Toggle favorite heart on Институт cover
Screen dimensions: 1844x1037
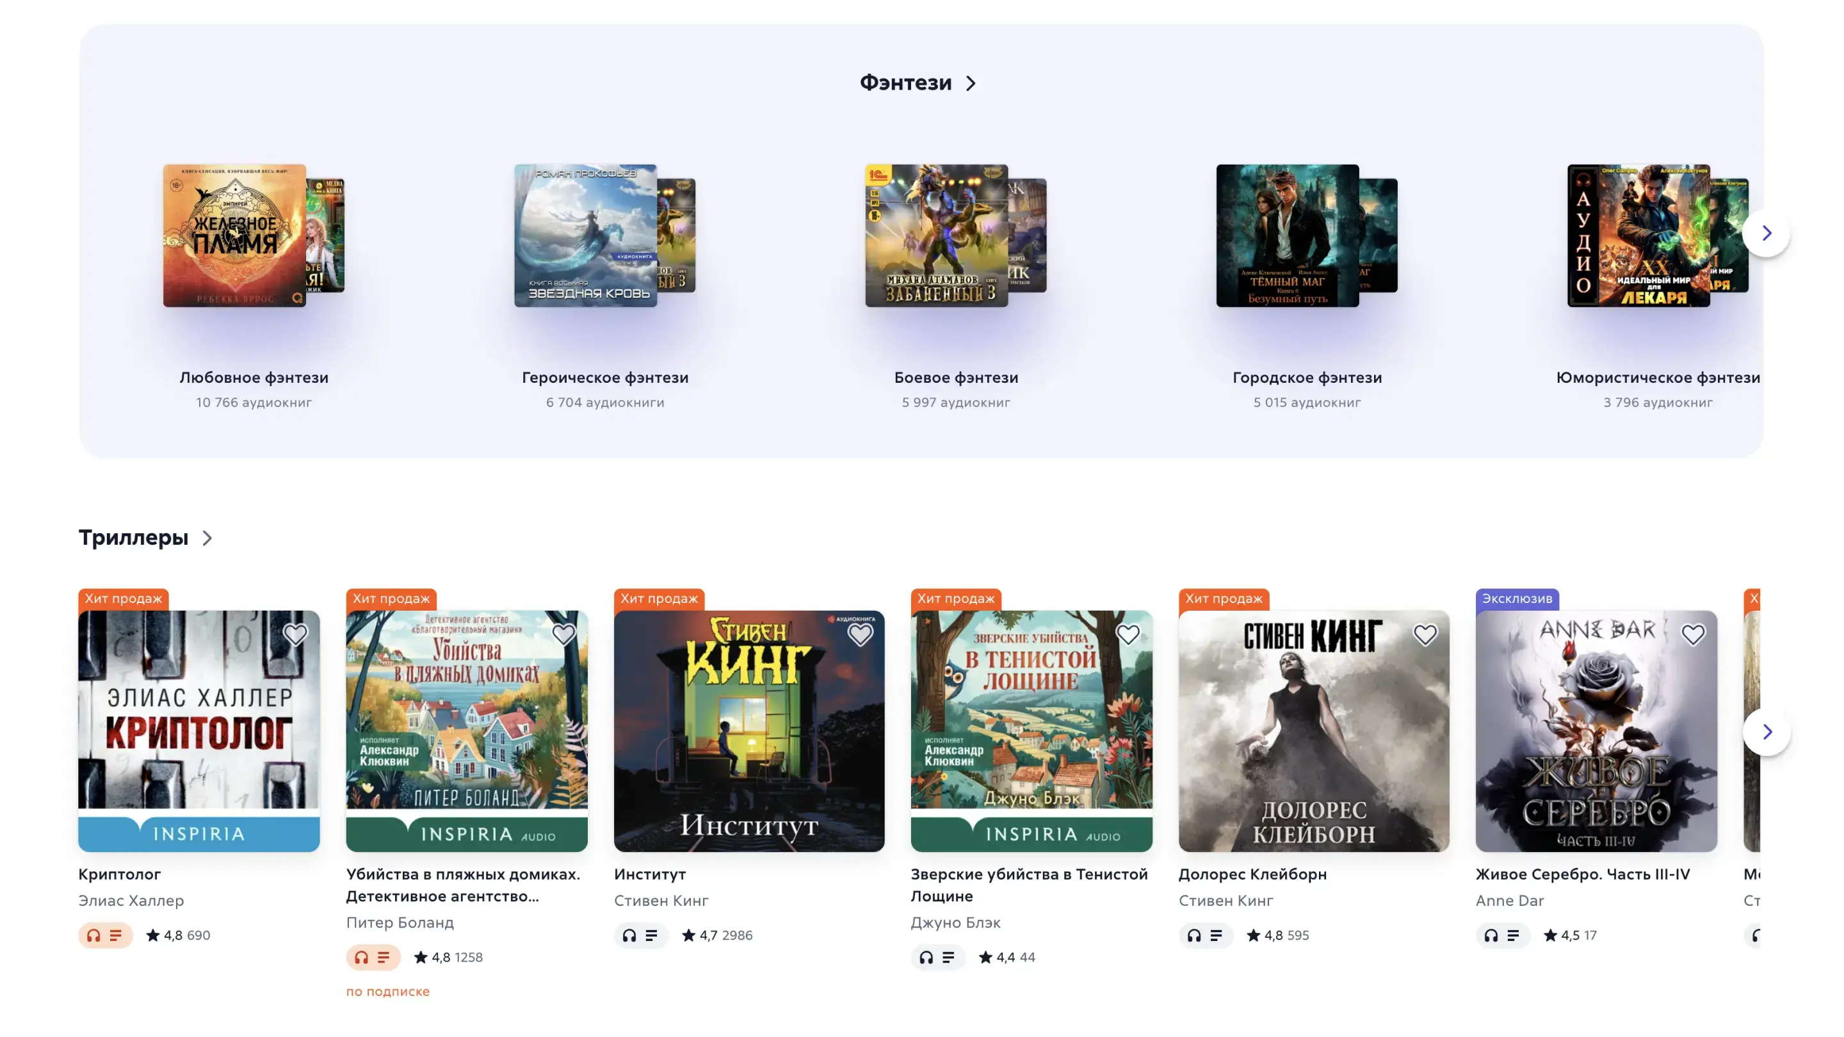coord(860,634)
